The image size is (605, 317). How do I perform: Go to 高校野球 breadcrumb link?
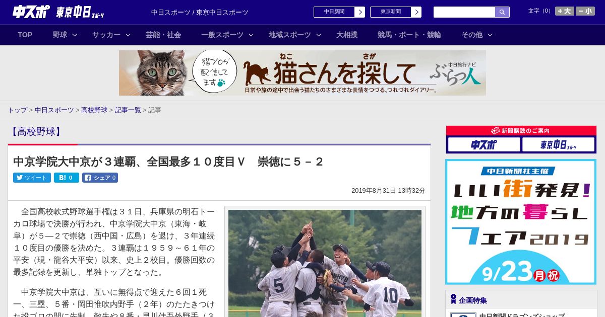pyautogui.click(x=94, y=110)
